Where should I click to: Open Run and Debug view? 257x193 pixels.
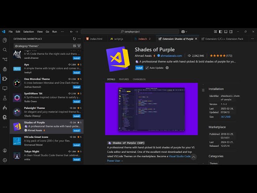[5, 69]
